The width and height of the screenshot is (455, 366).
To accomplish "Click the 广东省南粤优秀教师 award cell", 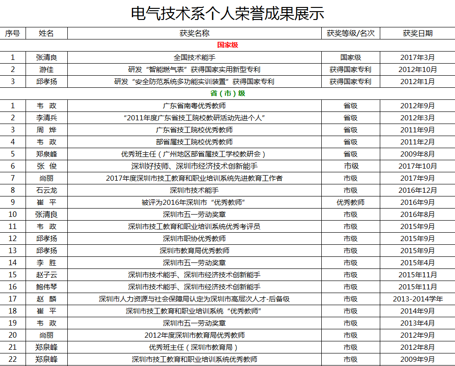I will (x=195, y=106).
